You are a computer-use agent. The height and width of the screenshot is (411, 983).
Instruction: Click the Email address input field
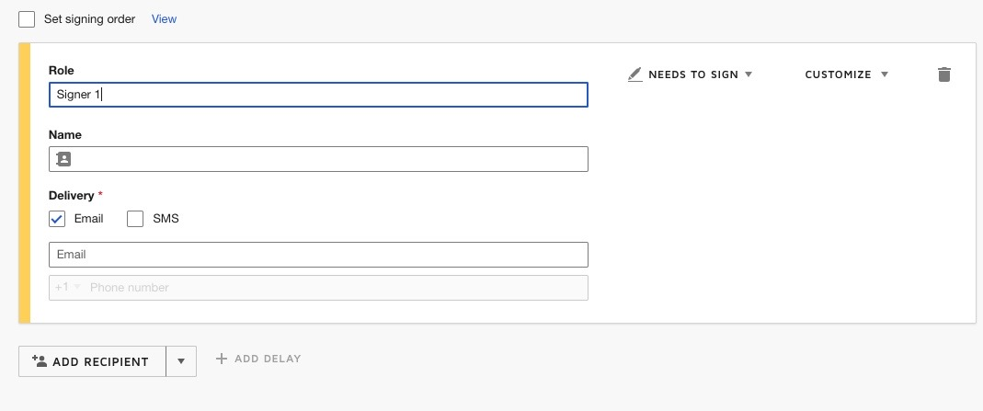317,255
